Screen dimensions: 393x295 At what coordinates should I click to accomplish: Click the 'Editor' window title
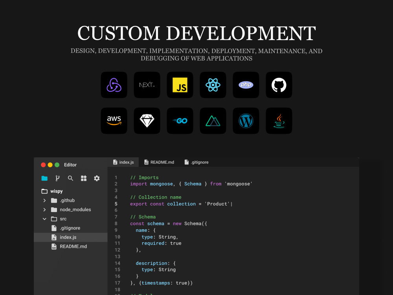click(70, 165)
